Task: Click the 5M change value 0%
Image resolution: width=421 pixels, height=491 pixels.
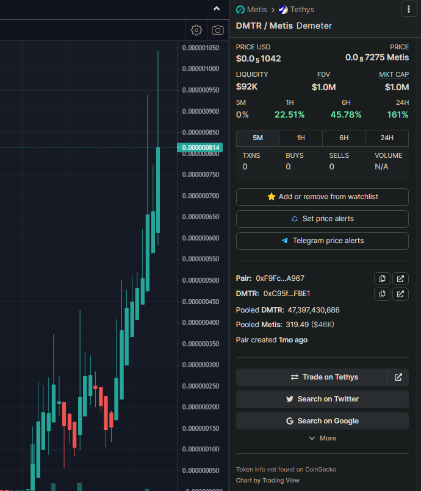Action: click(x=242, y=115)
